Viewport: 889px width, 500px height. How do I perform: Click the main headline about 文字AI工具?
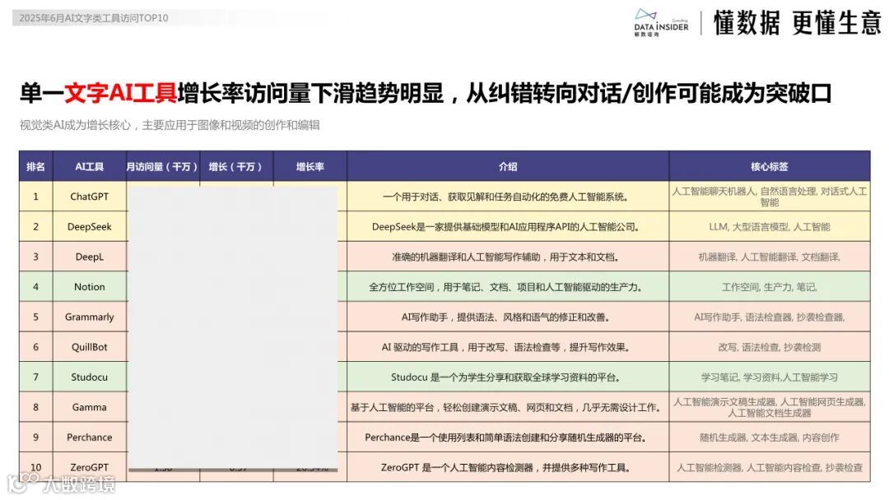pyautogui.click(x=426, y=93)
